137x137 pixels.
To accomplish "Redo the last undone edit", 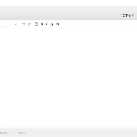I will [29, 24].
